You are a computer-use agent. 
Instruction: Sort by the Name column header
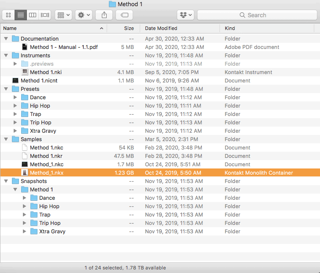coord(53,28)
